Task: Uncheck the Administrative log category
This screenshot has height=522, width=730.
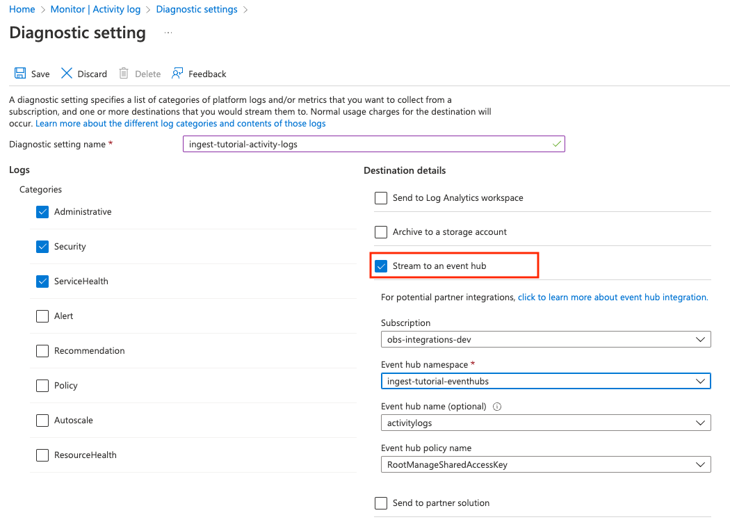Action: pyautogui.click(x=42, y=212)
